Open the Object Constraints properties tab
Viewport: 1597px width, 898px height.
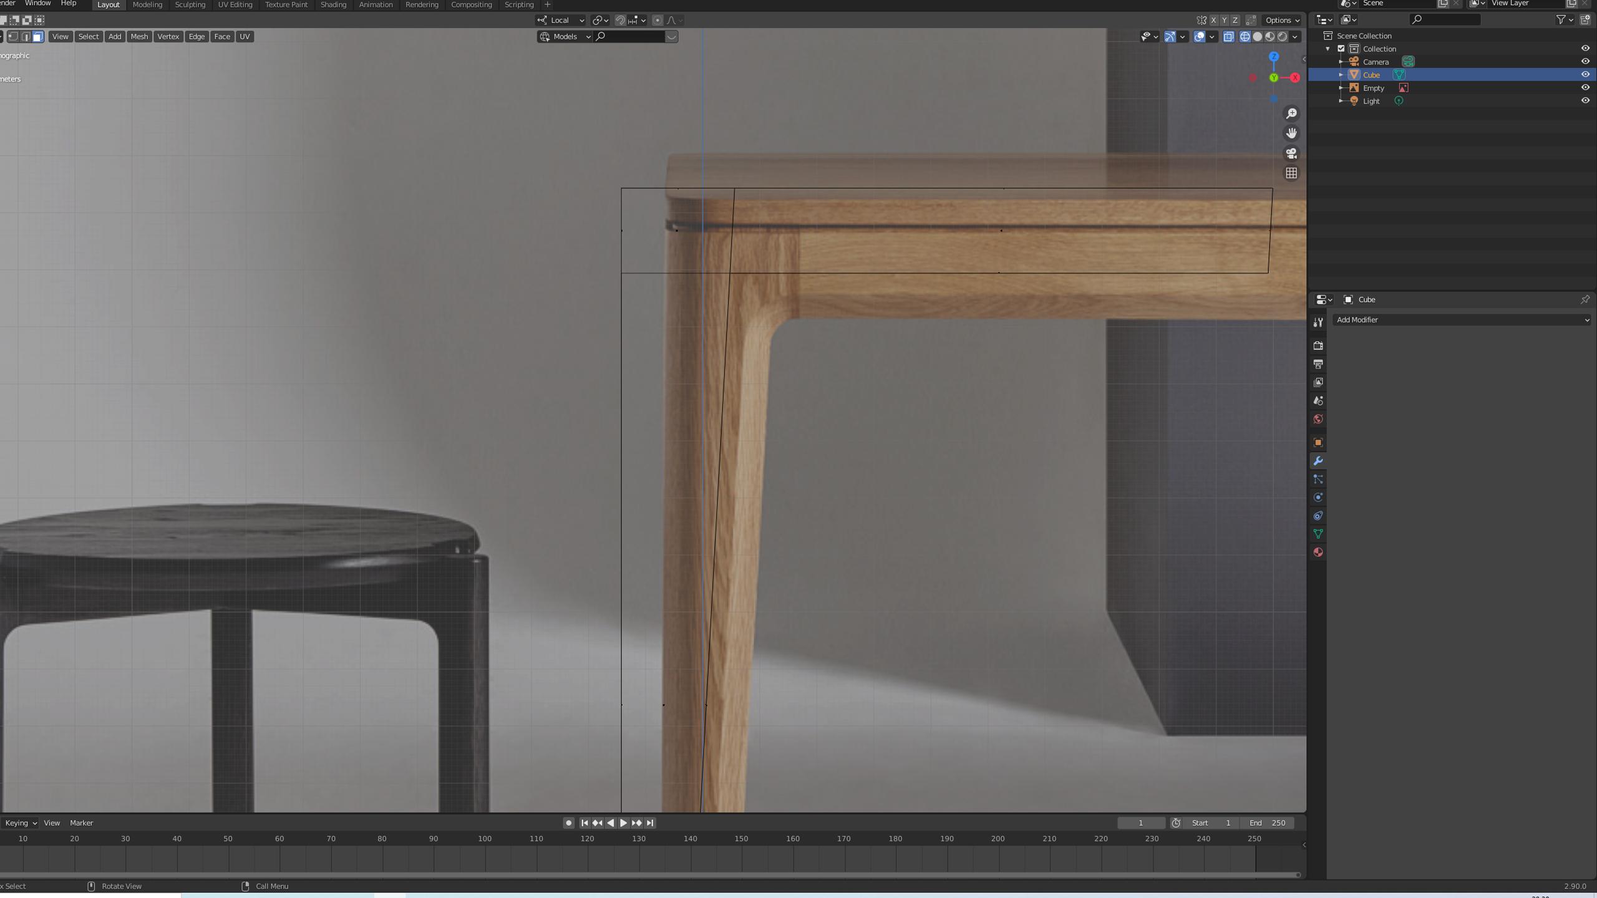pos(1318,516)
